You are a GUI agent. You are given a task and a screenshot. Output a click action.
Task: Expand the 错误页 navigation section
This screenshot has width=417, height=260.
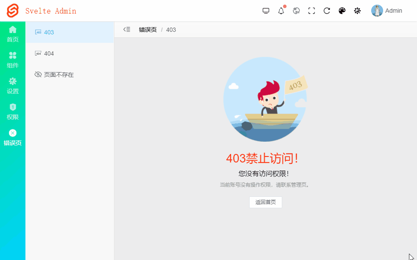pos(12,138)
